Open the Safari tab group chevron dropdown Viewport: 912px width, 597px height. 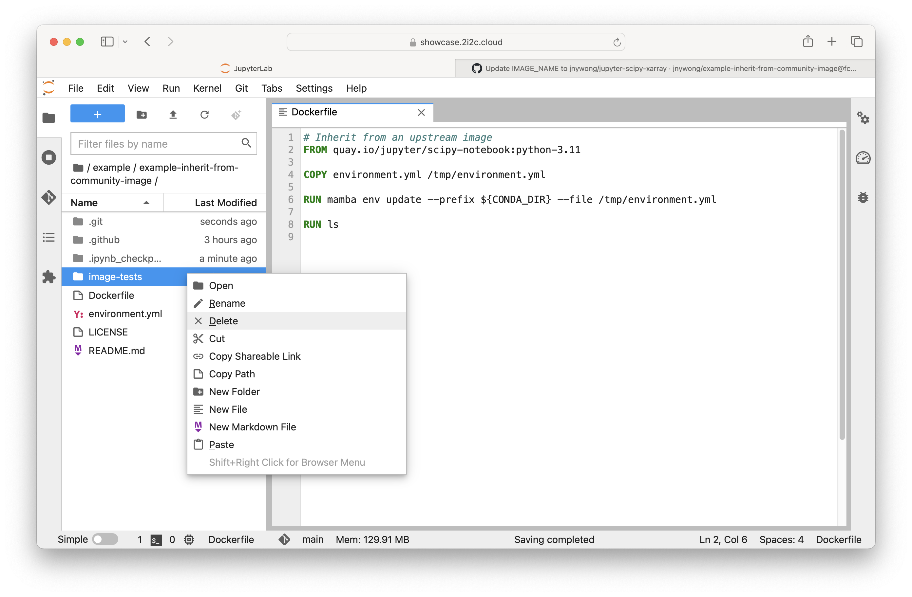(x=125, y=41)
